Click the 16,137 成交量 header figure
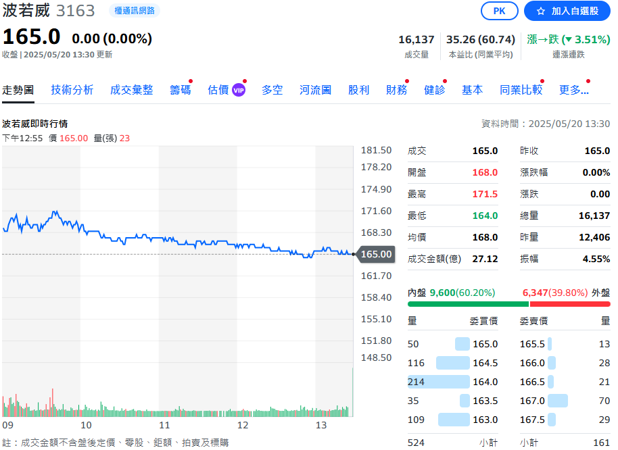The width and height of the screenshot is (618, 450). 417,39
